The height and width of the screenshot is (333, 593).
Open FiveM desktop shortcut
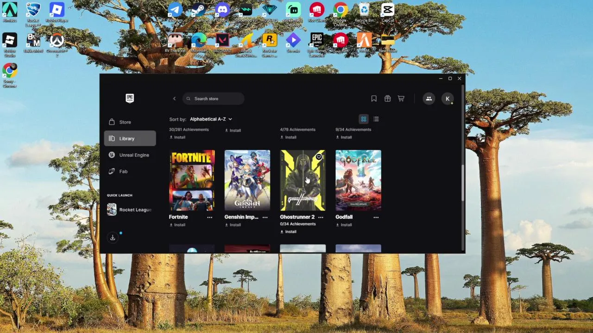point(364,43)
